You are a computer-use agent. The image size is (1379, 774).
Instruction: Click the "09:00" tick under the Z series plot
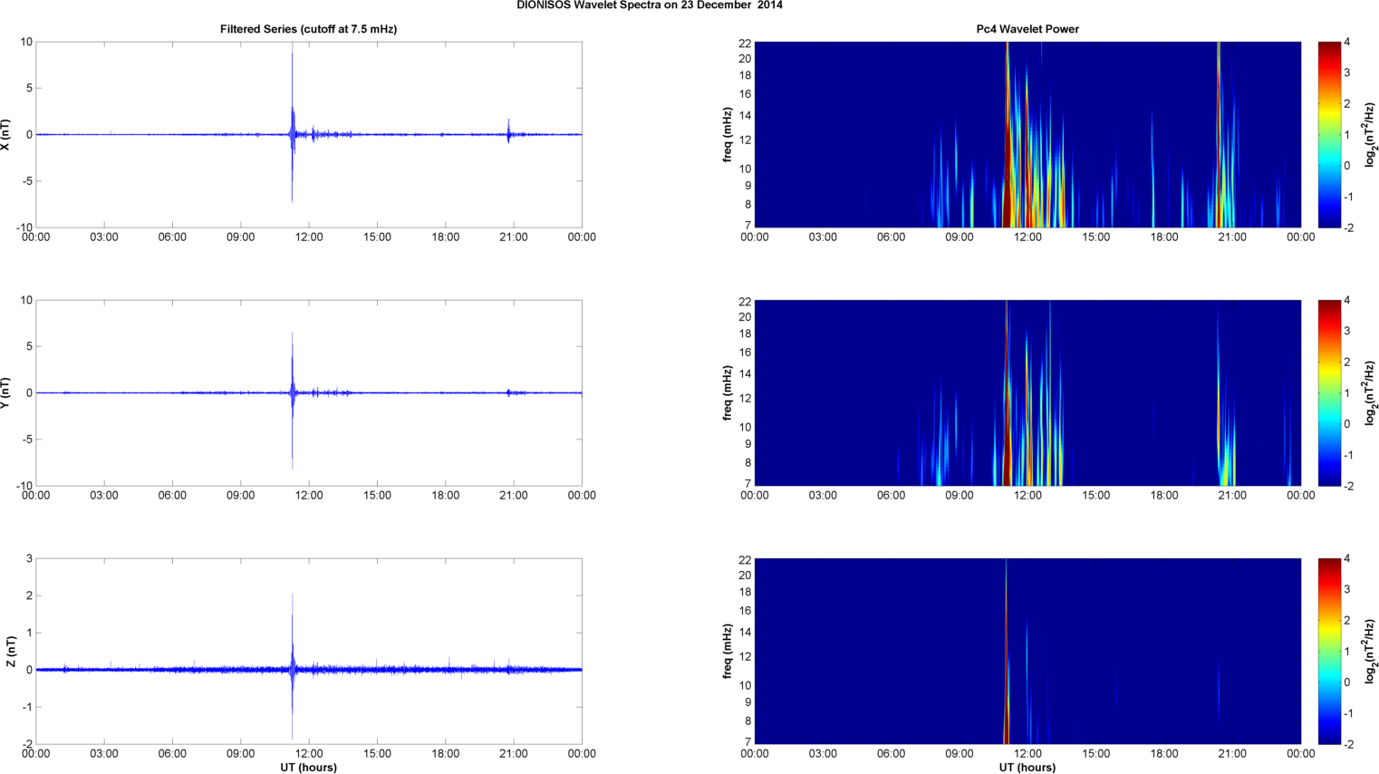click(240, 754)
